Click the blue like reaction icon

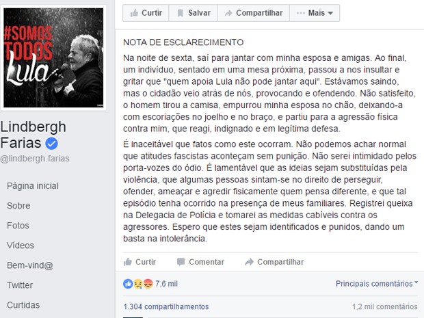[128, 284]
